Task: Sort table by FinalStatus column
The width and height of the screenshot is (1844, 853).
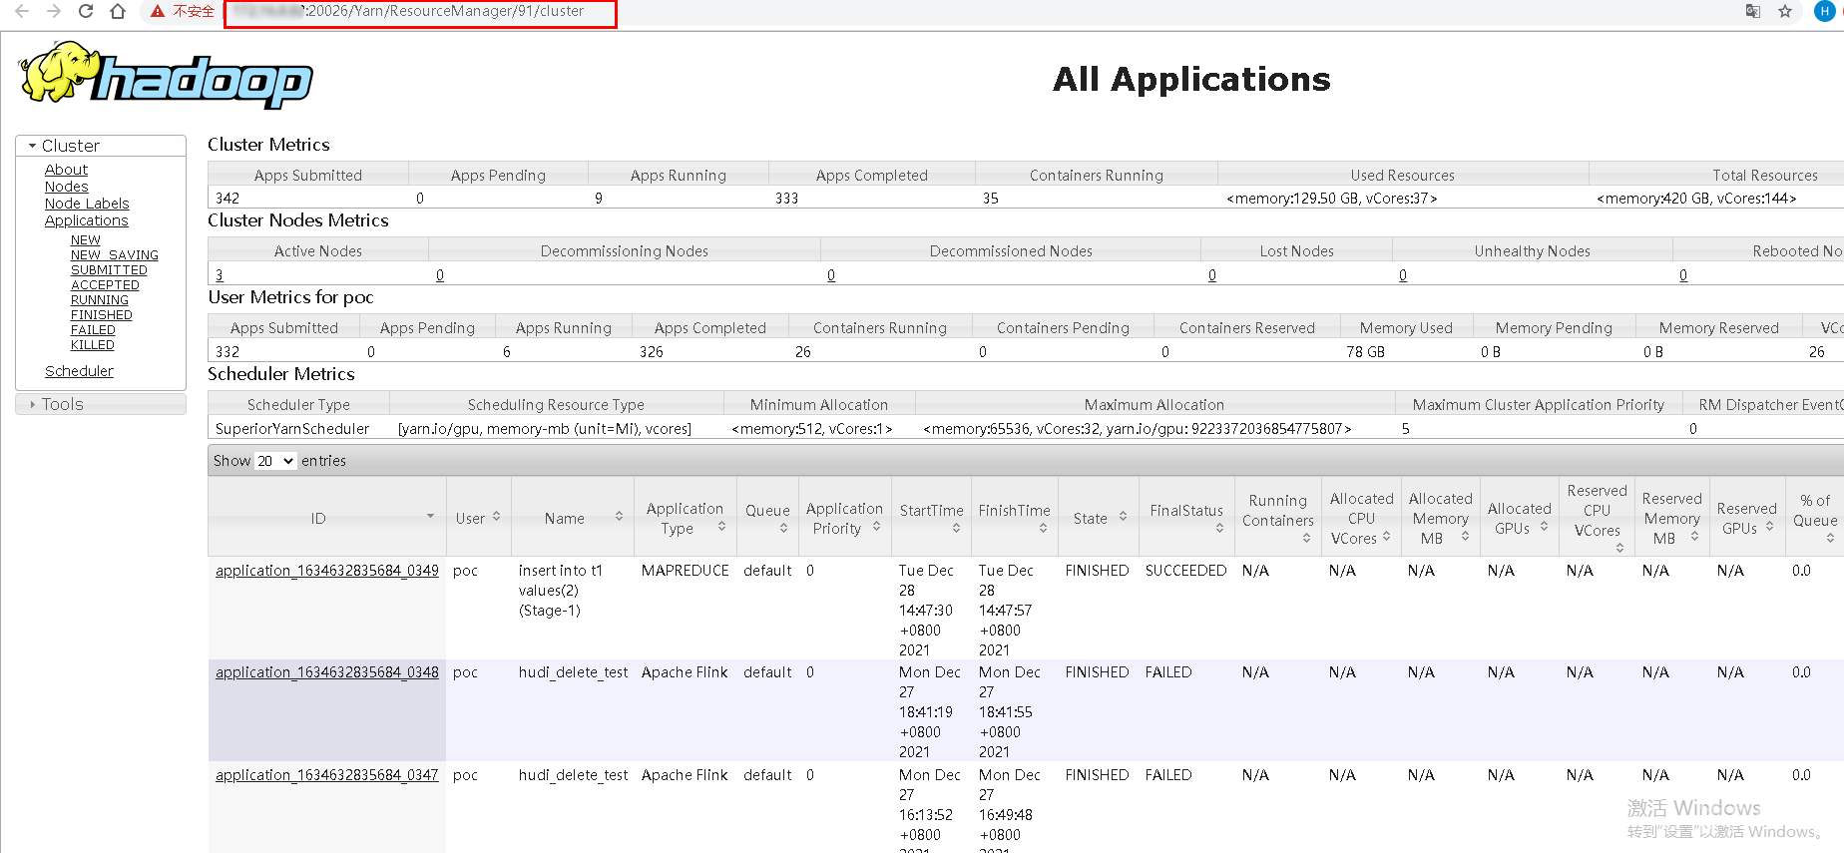Action: [1186, 518]
